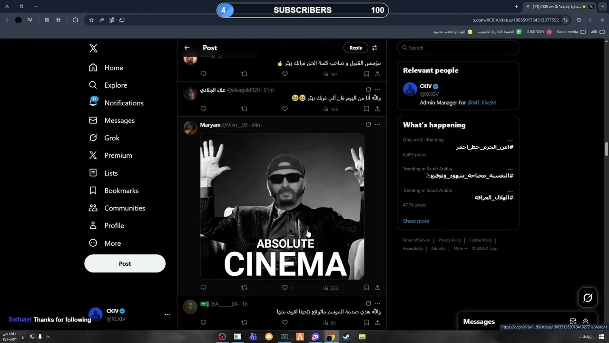The image size is (609, 343).
Task: Bookmark the post with 101 views
Action: (x=366, y=74)
